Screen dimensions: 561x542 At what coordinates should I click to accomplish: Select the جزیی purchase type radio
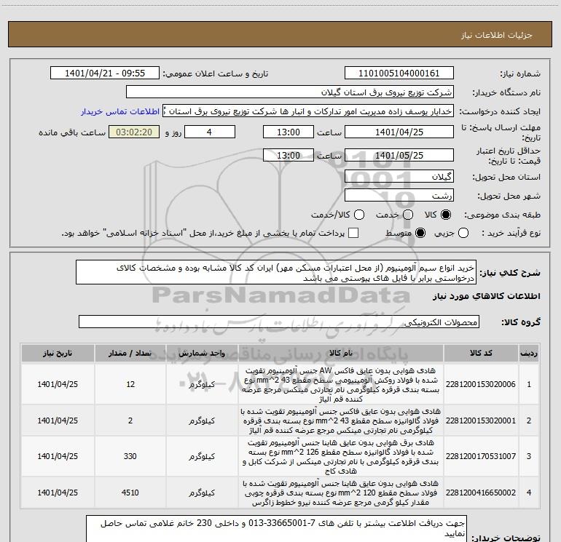tap(463, 233)
